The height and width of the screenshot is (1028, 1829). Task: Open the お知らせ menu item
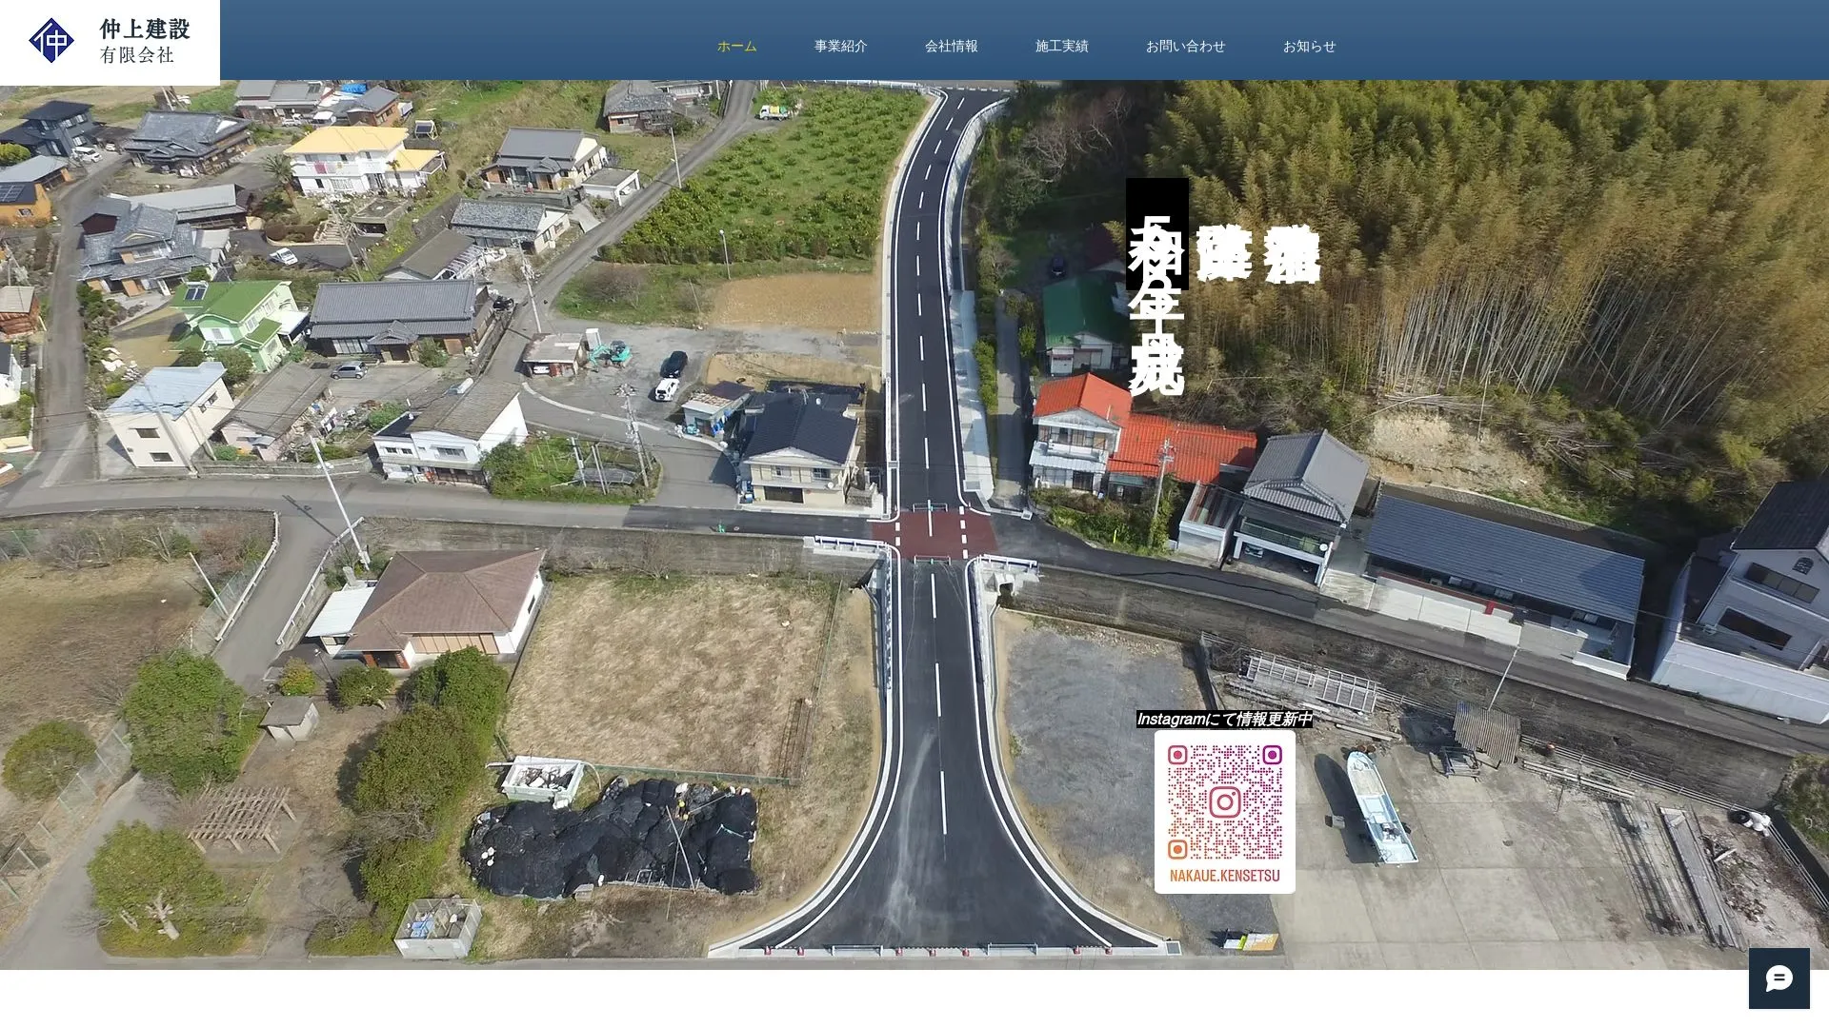[x=1309, y=46]
